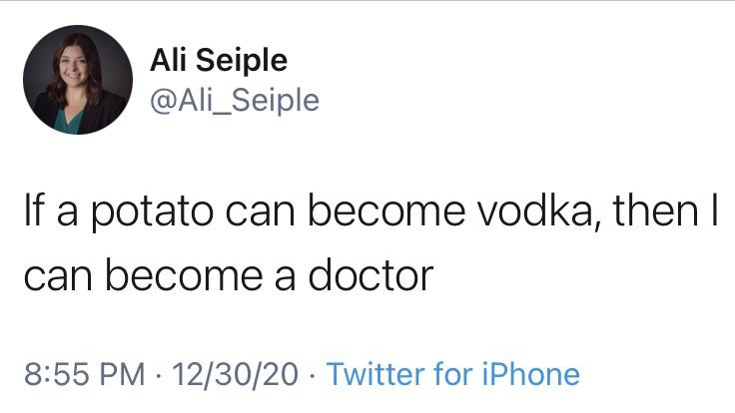Image resolution: width=735 pixels, height=413 pixels.
Task: Click the word doctor in the tweet
Action: [374, 274]
